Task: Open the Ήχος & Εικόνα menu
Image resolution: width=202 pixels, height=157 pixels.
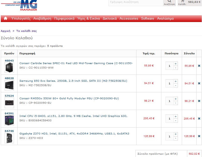Action: coord(89,19)
